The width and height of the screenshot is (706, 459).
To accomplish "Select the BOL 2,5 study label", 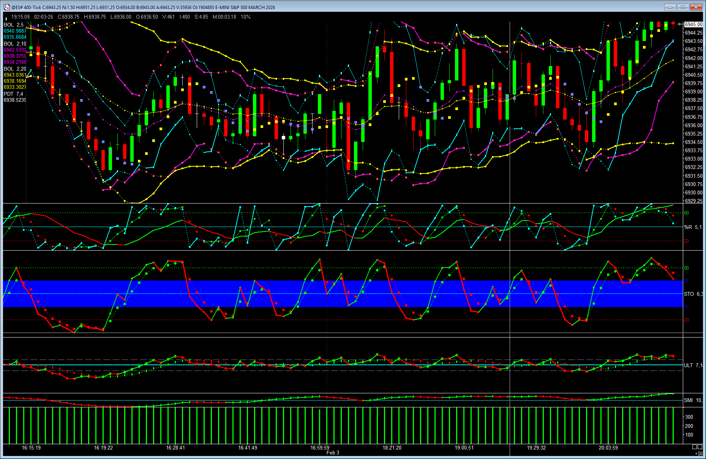I will 14,25.
